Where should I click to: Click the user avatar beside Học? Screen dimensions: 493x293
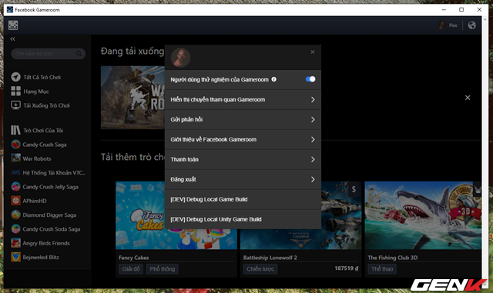coord(442,25)
